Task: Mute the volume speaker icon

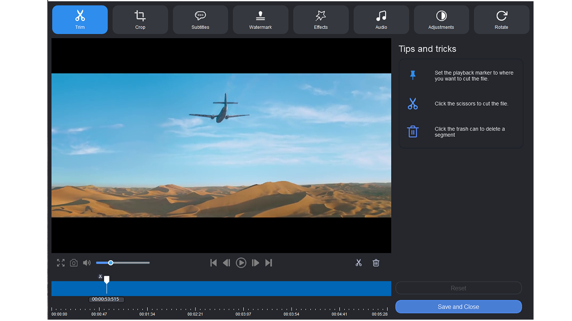Action: click(87, 263)
